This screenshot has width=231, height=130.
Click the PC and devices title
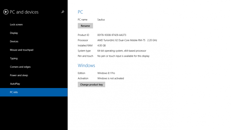click(24, 12)
